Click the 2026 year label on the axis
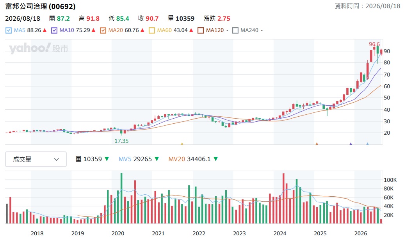Viewport: 404px width, 240px height. pyautogui.click(x=360, y=233)
